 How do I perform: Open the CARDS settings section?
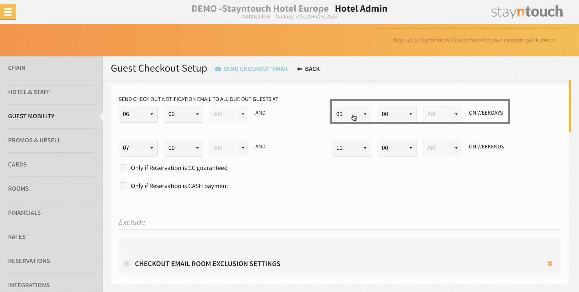tap(17, 164)
